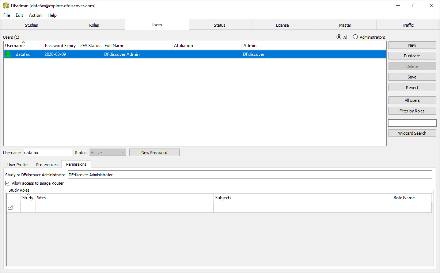The width and height of the screenshot is (440, 273).
Task: Open the Action menu
Action: (35, 15)
